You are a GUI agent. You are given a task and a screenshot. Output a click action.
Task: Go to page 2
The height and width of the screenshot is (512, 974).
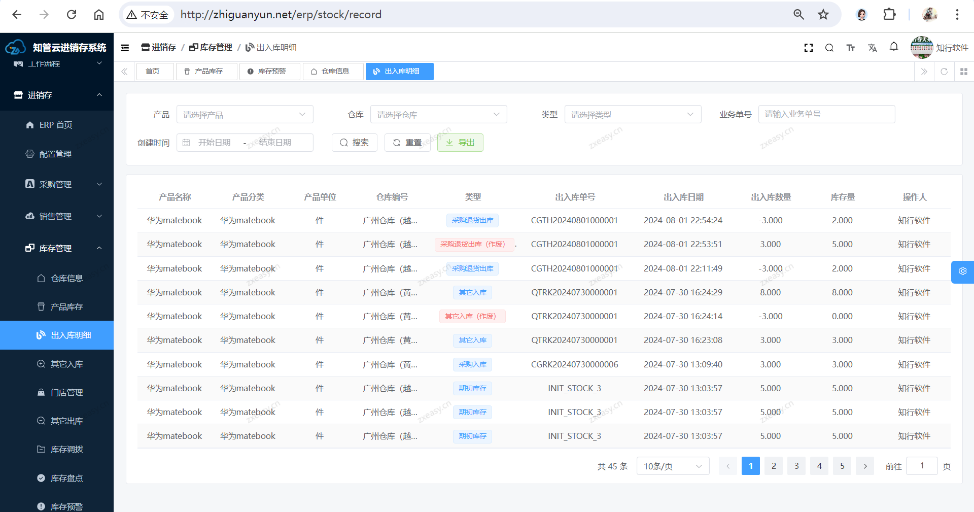tap(774, 466)
